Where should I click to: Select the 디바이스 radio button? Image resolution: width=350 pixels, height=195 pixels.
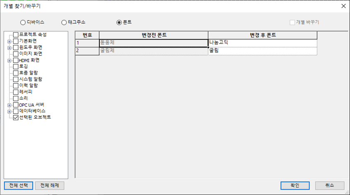click(23, 22)
